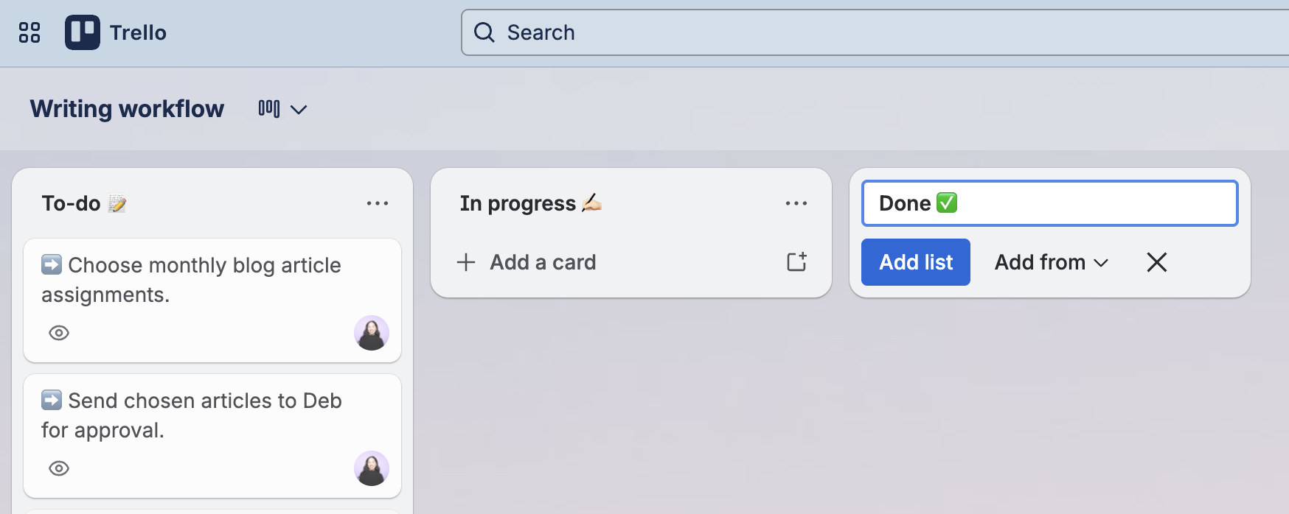Expand the Add from dropdown

(1050, 262)
